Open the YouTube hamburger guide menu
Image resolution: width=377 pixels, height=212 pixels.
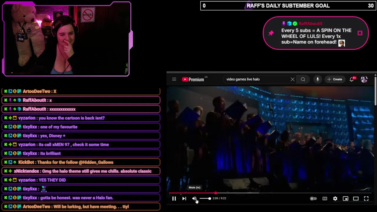click(174, 79)
